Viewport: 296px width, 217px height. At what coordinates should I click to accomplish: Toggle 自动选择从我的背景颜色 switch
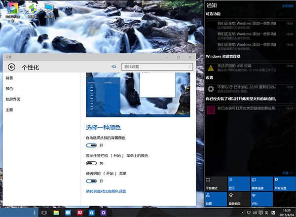pyautogui.click(x=91, y=145)
